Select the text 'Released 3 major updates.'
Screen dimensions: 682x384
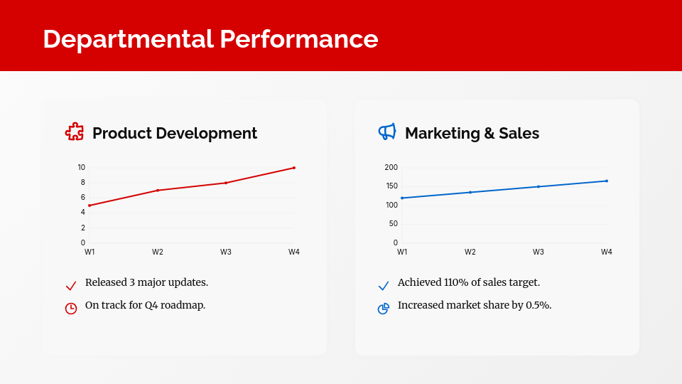pos(146,282)
